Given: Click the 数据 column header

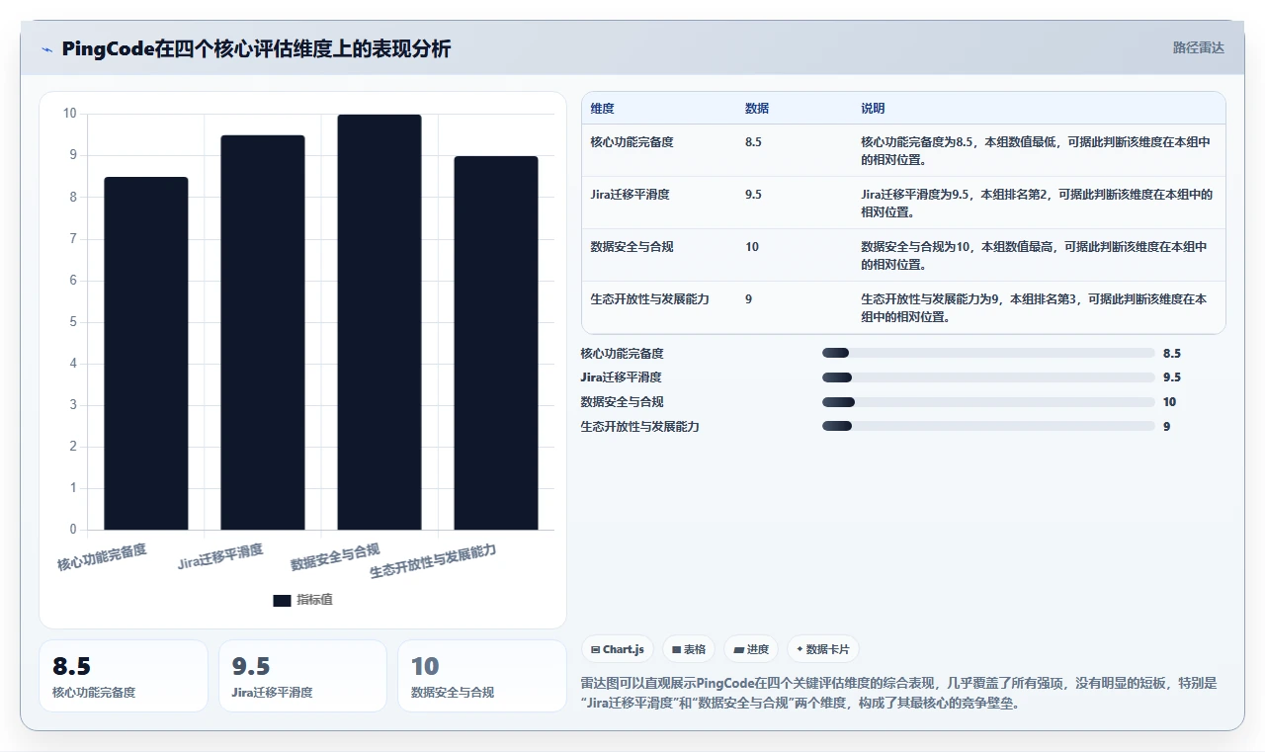Looking at the screenshot, I should click(757, 108).
